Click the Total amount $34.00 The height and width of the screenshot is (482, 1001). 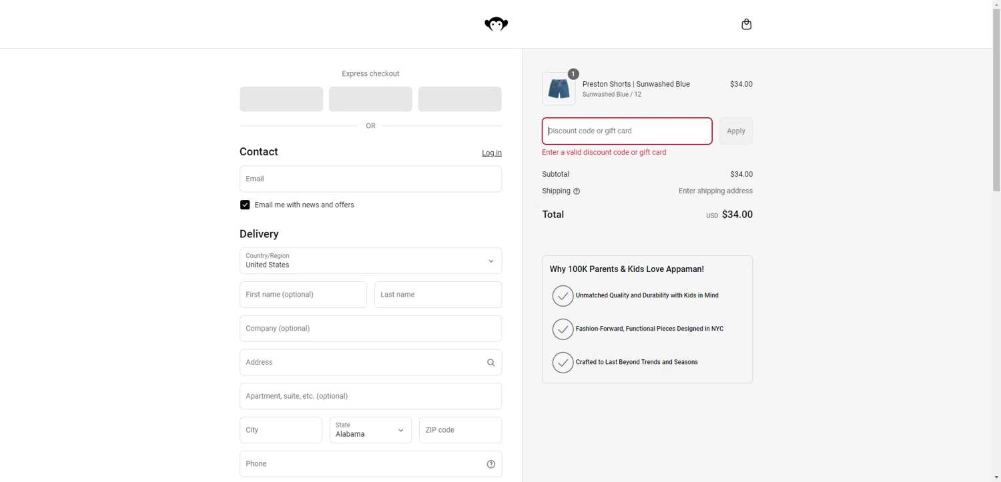pyautogui.click(x=737, y=215)
